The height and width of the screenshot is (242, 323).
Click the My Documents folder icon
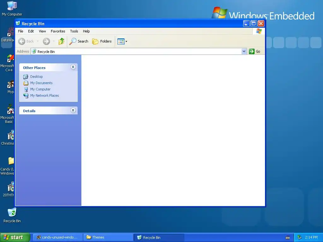coord(26,83)
